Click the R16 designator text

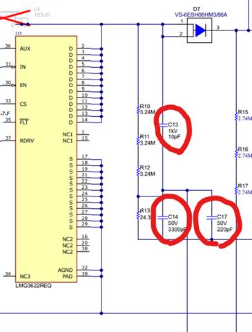pos(243,149)
